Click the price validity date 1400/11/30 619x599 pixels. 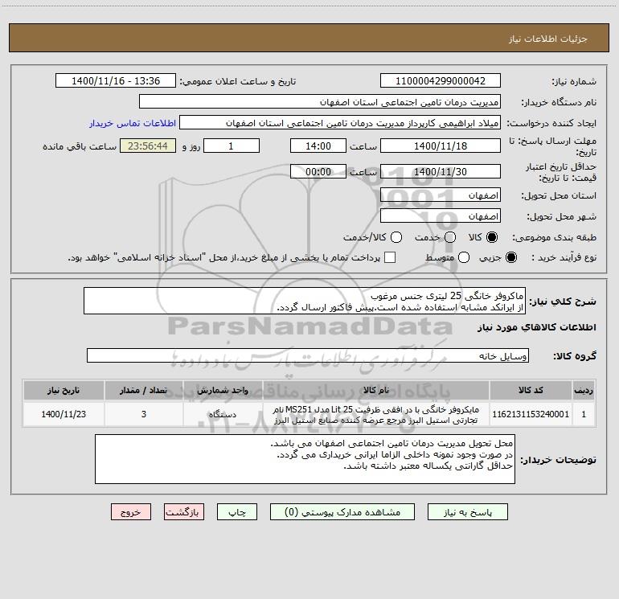pos(441,172)
